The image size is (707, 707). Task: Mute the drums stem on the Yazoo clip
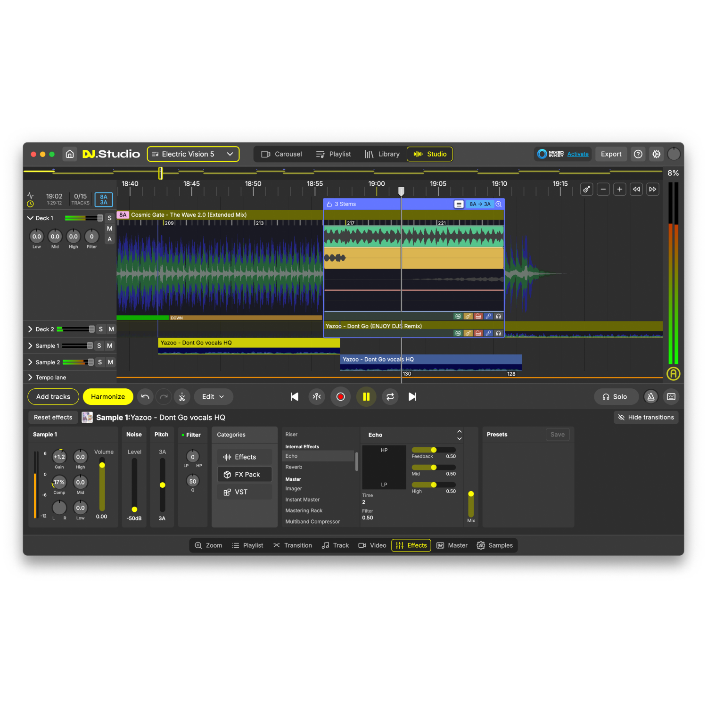tap(458, 333)
